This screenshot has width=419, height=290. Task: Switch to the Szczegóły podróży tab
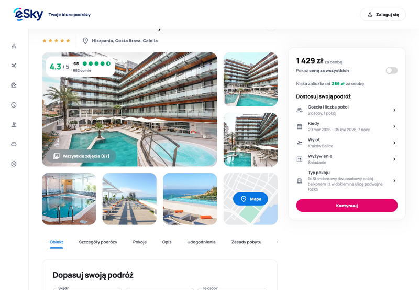click(98, 242)
